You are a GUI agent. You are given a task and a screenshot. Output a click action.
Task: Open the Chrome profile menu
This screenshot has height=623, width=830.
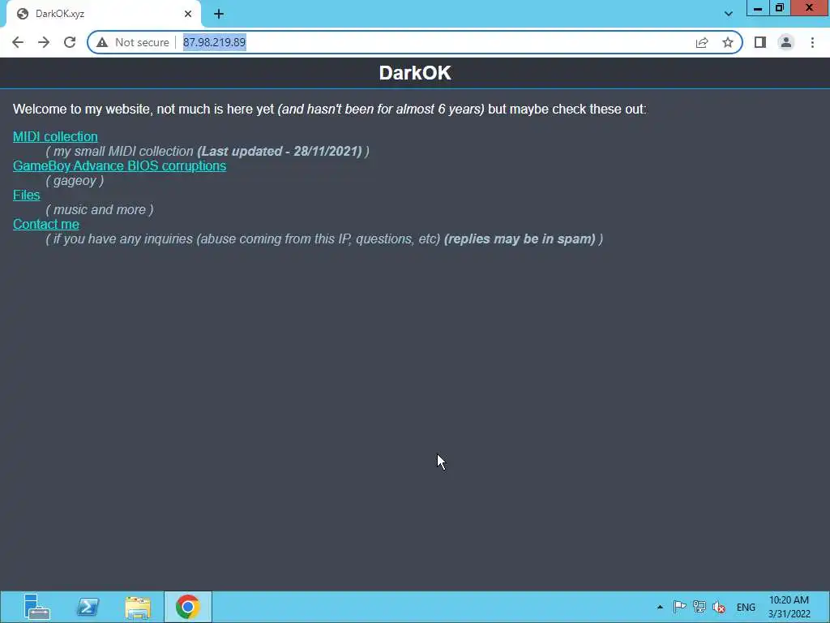tap(786, 42)
